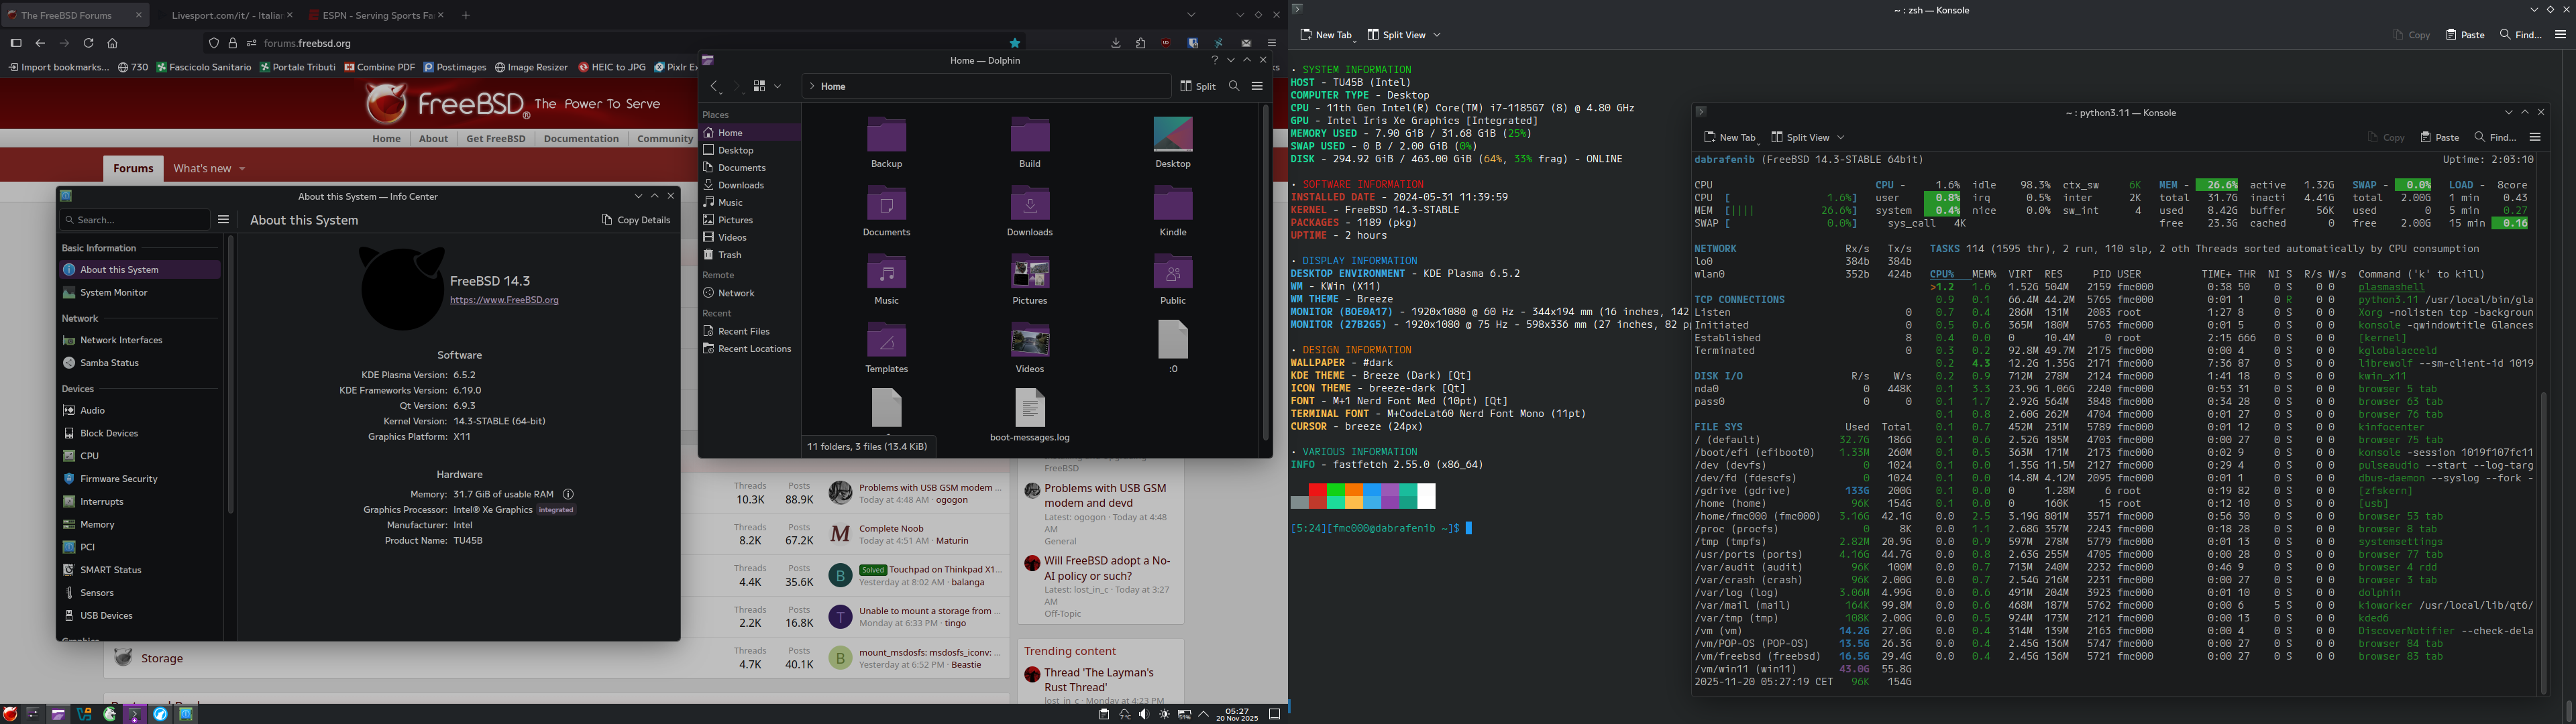
Task: Click Info Center's Search field
Action: [135, 219]
